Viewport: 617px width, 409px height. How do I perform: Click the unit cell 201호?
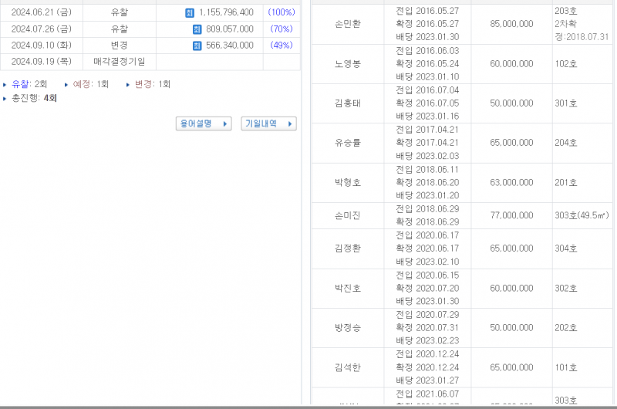point(566,182)
